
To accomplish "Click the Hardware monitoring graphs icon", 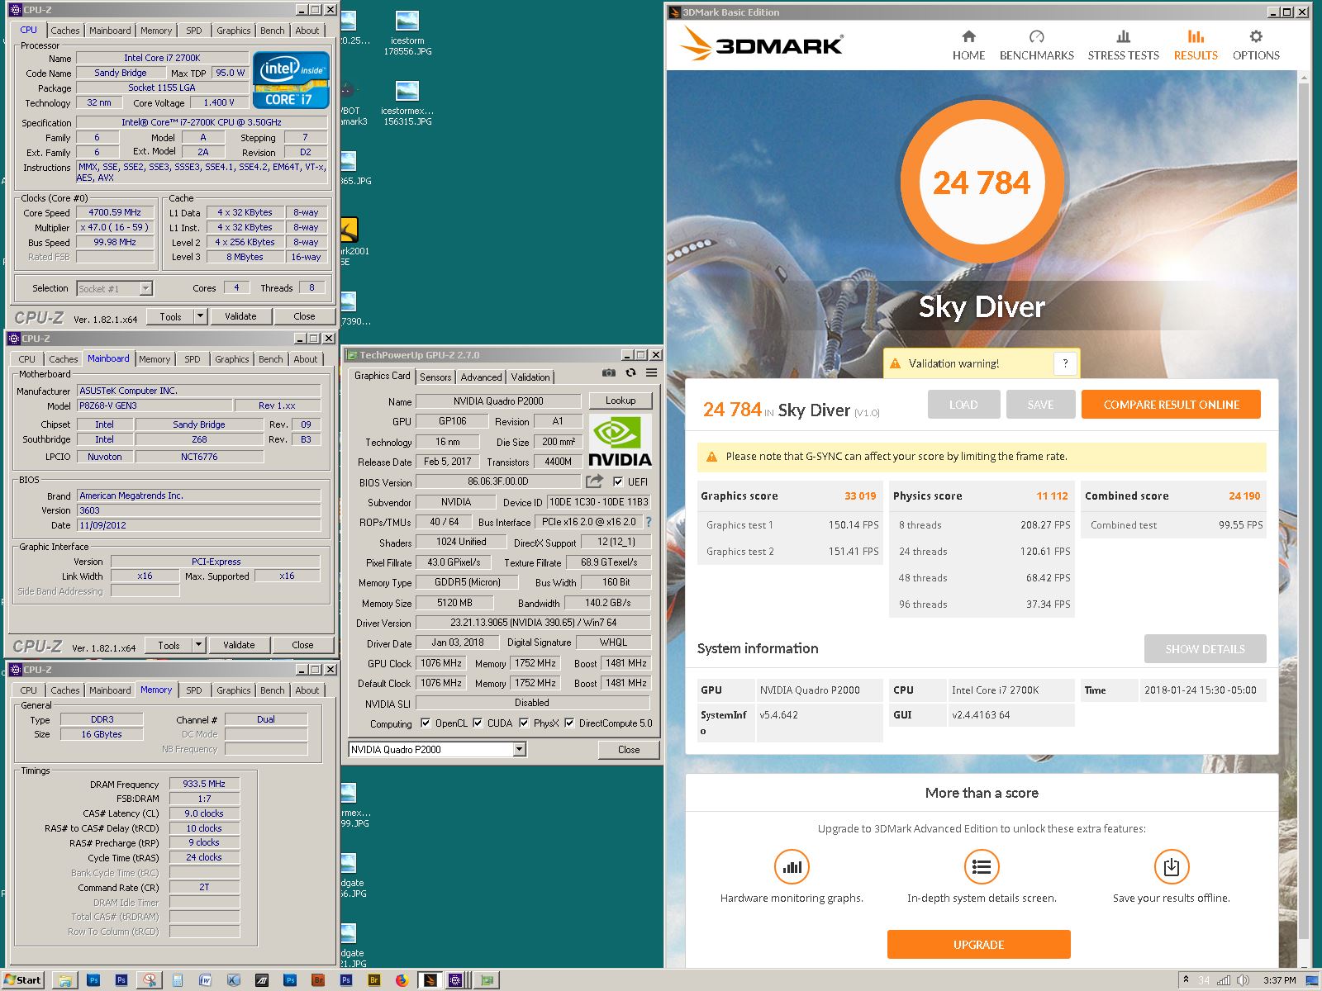I will click(x=792, y=867).
